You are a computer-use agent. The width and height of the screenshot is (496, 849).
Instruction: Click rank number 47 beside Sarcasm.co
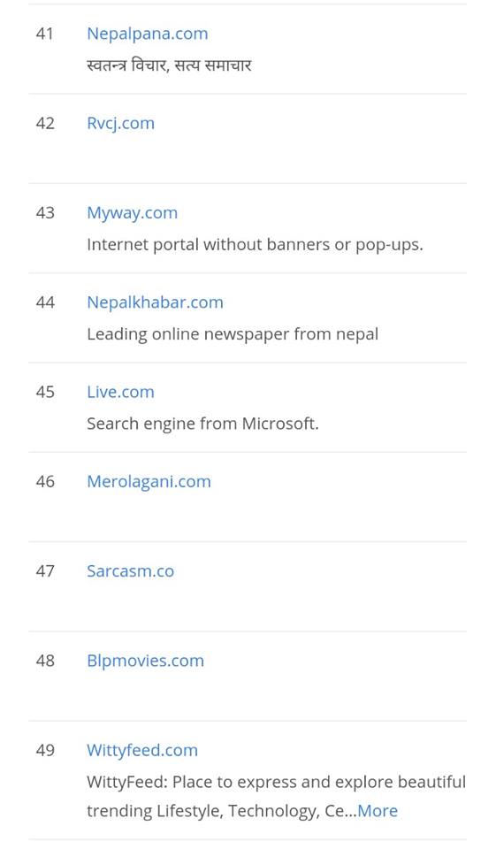(45, 571)
